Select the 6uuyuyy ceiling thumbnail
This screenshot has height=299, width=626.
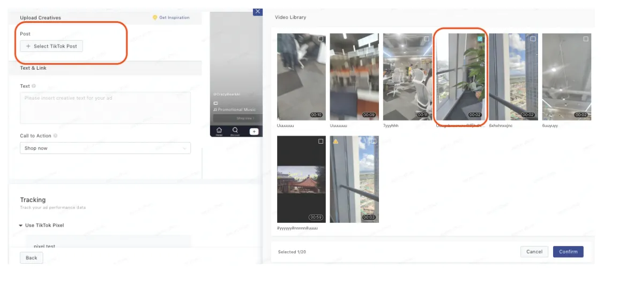click(567, 77)
